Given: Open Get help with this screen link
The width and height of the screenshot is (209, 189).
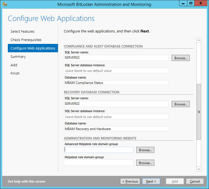Looking at the screenshot, I should pos(26,181).
